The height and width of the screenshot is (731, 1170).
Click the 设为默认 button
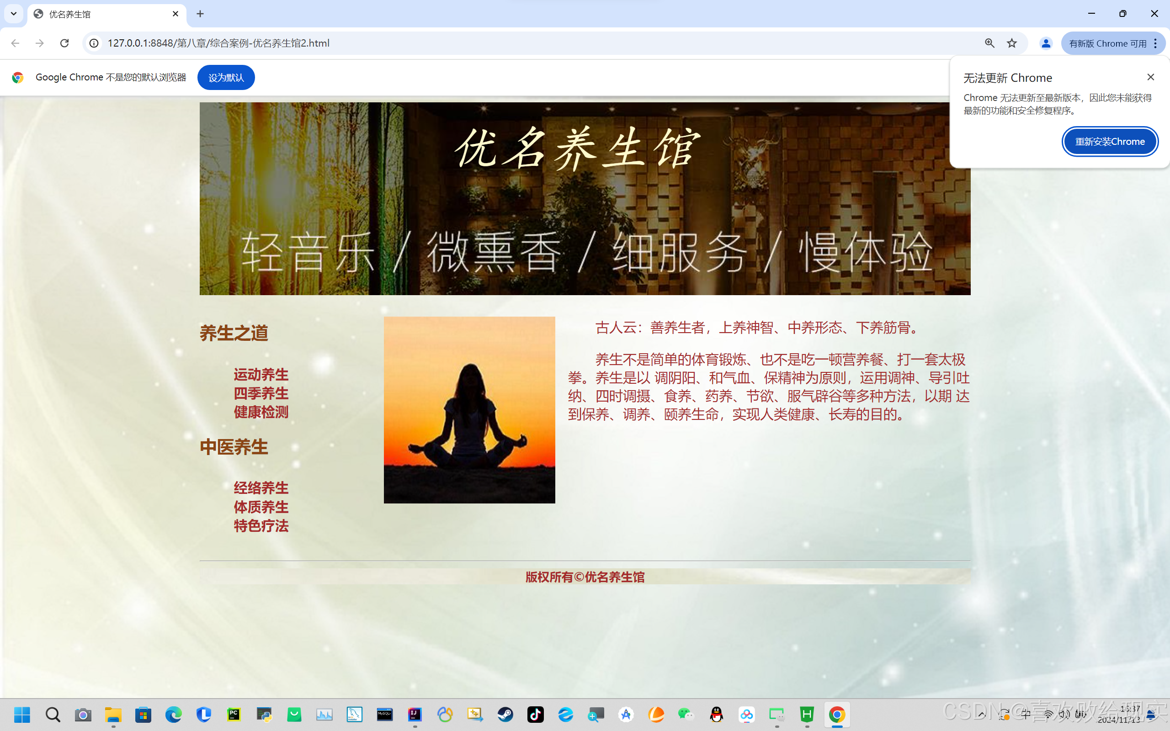coord(226,77)
